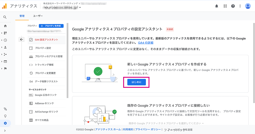The height and width of the screenshot is (134, 255).
Task: Click 株式会社キーワードマーケティング breadcrumb text
Action: (60, 3)
